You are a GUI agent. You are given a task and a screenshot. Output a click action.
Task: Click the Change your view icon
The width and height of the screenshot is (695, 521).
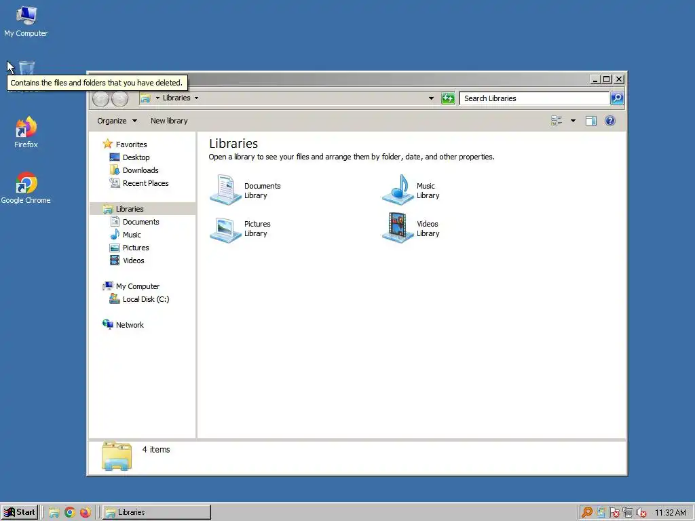(557, 121)
